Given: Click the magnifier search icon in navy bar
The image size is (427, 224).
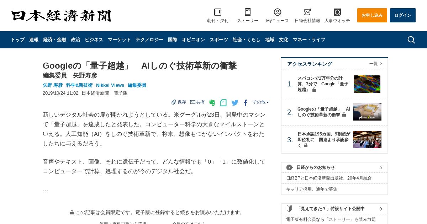Looking at the screenshot, I should (411, 40).
